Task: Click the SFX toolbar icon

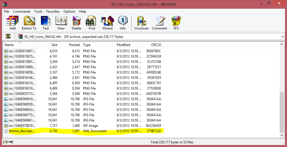Action: pos(176,23)
